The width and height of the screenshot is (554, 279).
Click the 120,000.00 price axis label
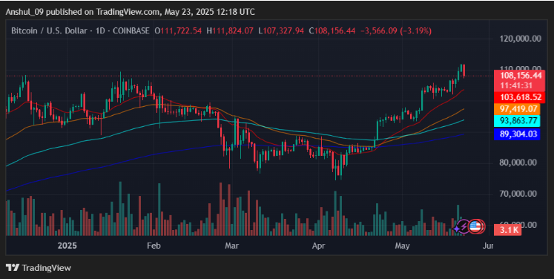[520, 39]
